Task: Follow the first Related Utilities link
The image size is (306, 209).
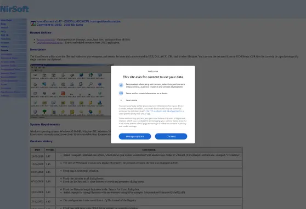Action: pyautogui.click(x=46, y=39)
